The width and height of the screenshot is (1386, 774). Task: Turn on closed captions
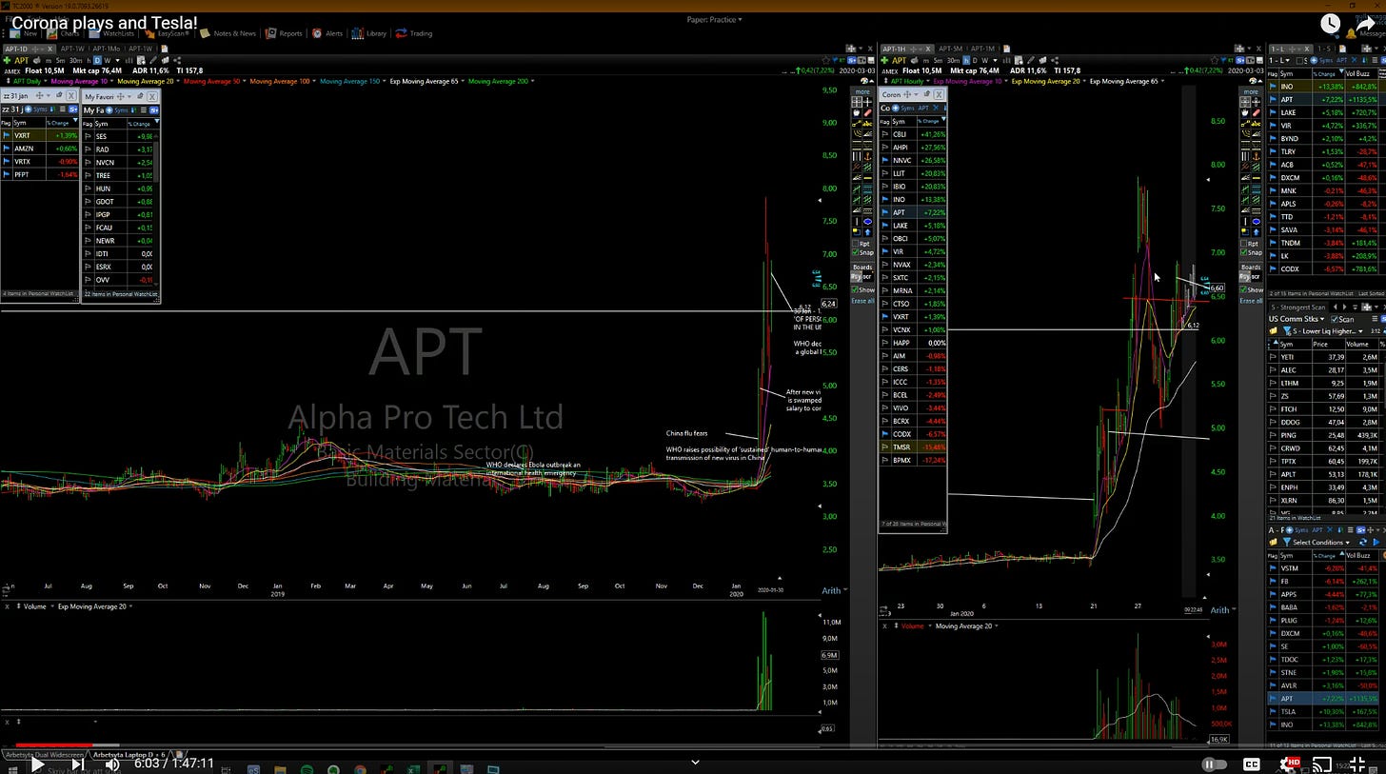(1252, 764)
